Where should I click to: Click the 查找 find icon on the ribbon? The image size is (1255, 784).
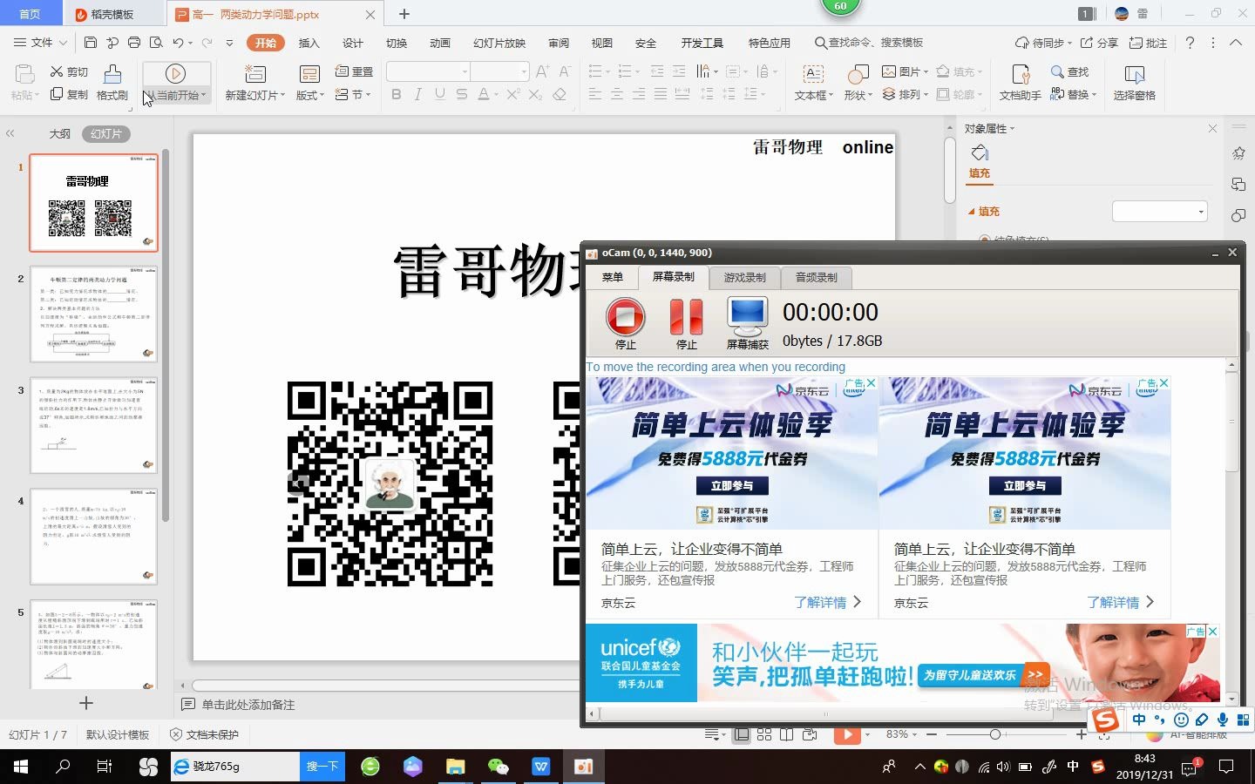click(x=1072, y=73)
